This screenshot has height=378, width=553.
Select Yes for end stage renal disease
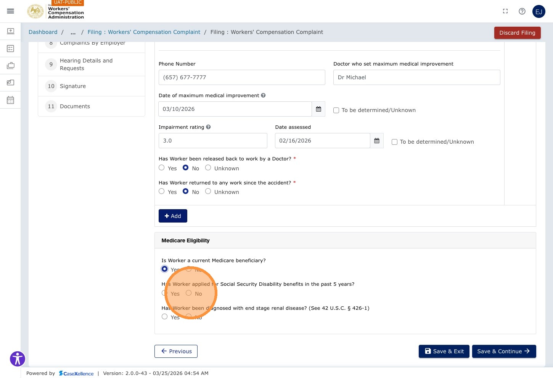164,317
